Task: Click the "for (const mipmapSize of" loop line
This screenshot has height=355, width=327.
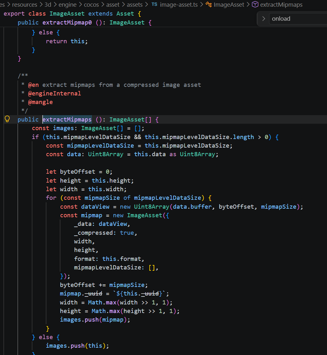Action: coord(129,198)
